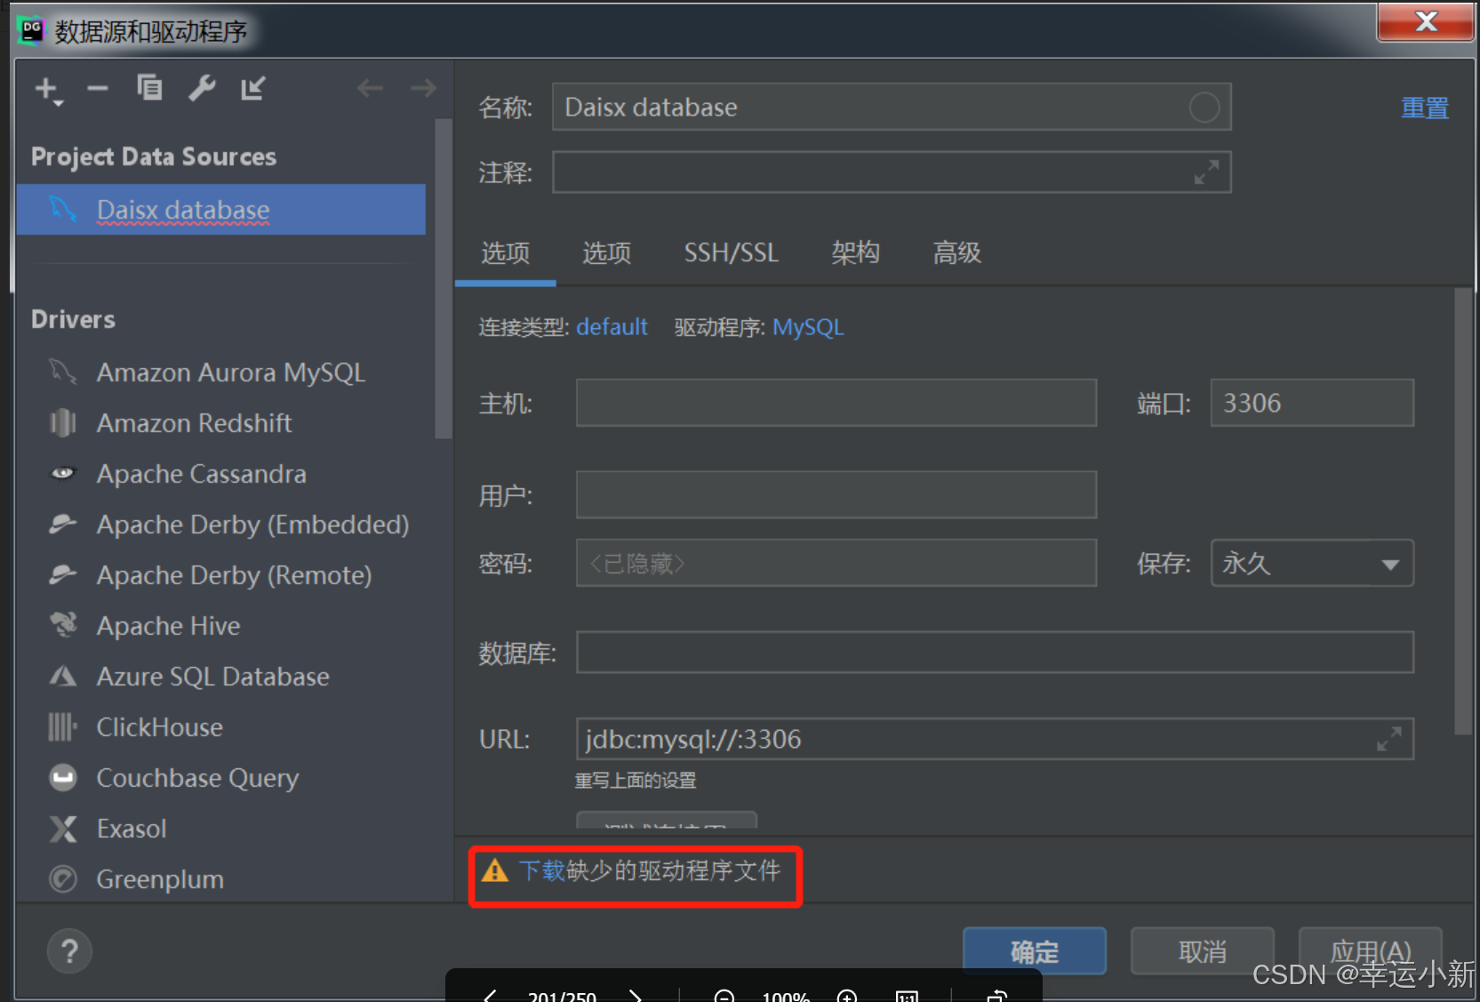Click into the 注释 comment field

point(892,172)
